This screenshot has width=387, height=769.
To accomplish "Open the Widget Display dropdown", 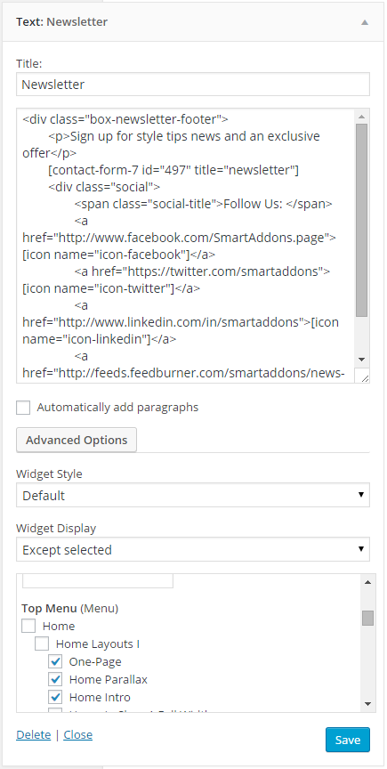I will 193,550.
